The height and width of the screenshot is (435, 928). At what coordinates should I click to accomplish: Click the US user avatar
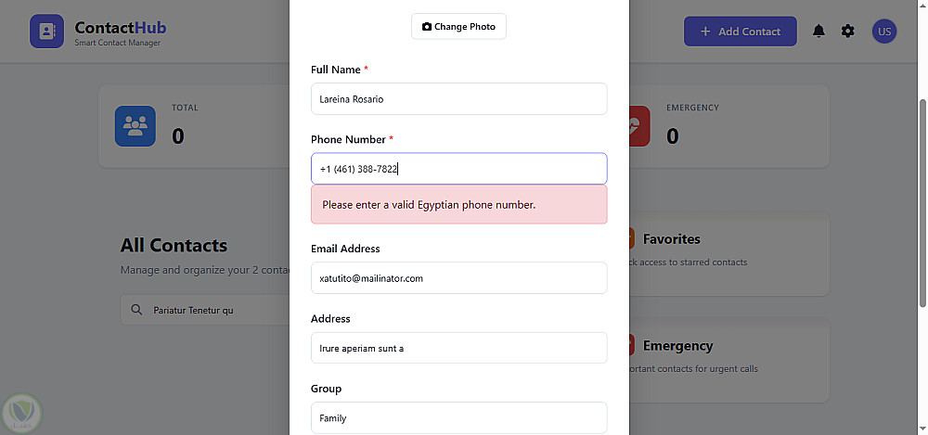[884, 32]
